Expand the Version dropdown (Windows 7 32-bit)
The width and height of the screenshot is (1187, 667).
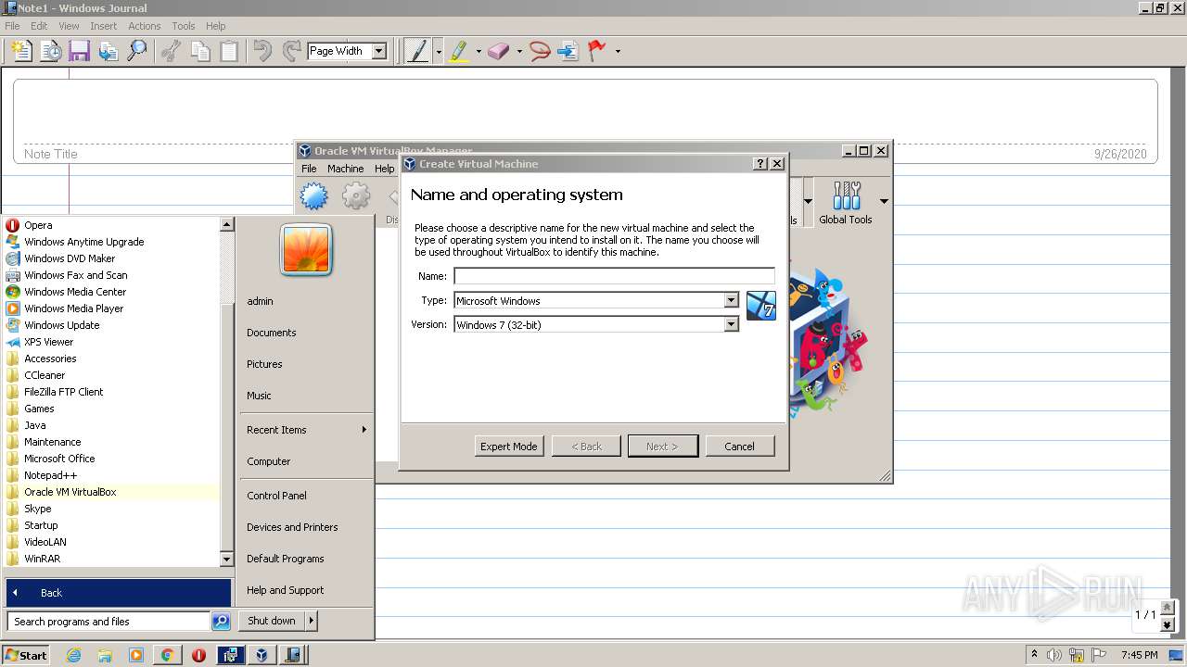[x=731, y=324]
